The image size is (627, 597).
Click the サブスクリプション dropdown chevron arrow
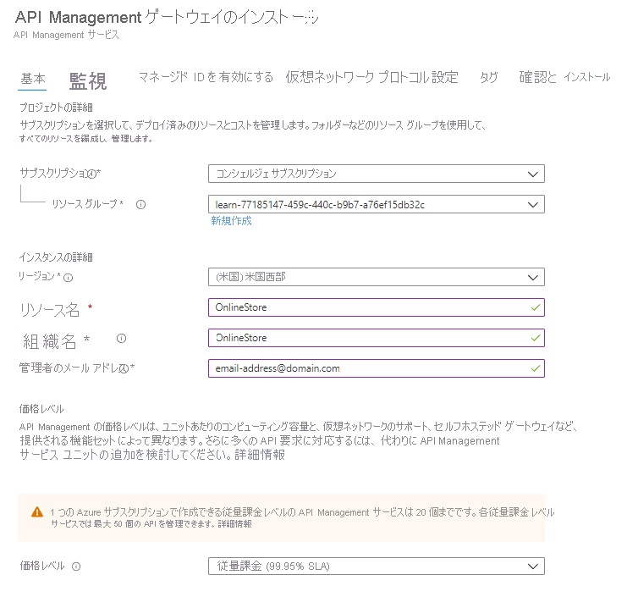[x=532, y=174]
